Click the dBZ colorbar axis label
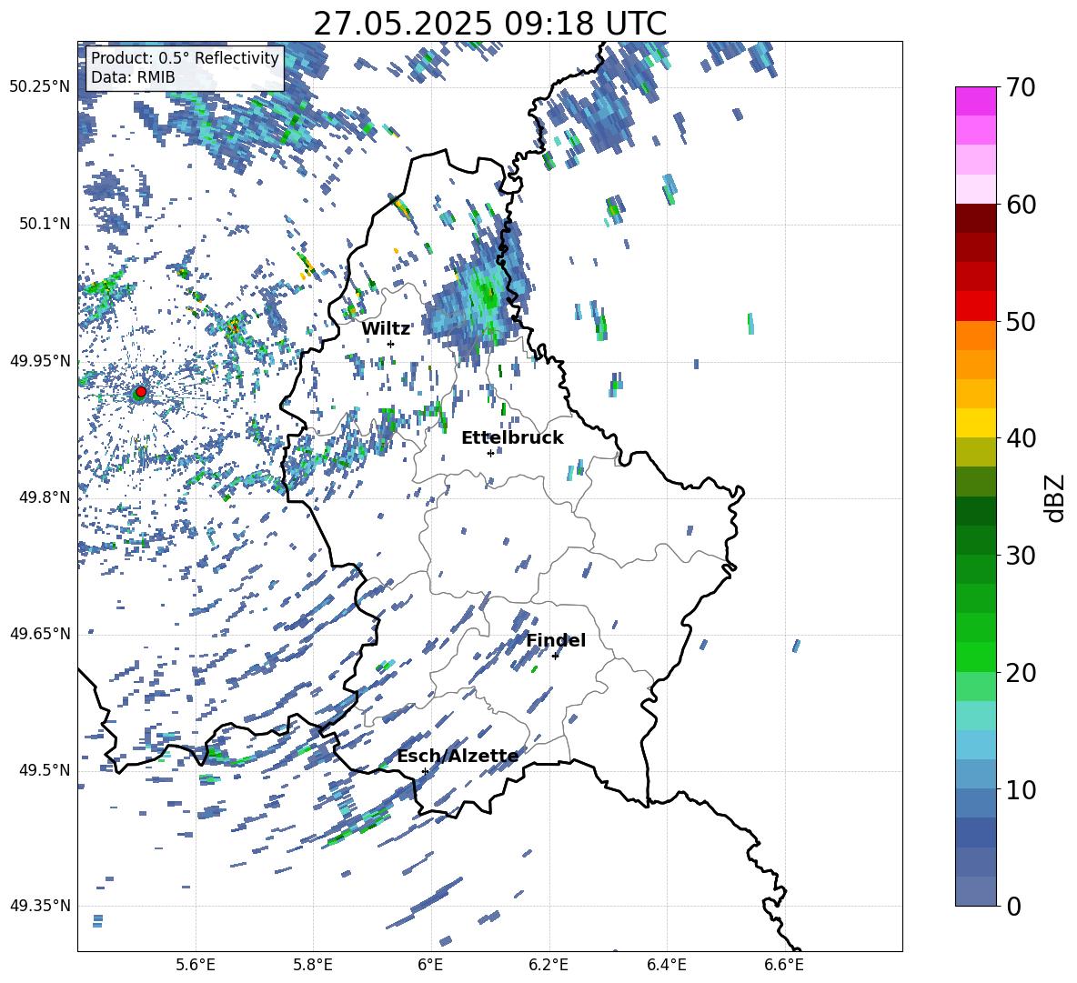This screenshot has height=983, width=1077. pos(1056,497)
